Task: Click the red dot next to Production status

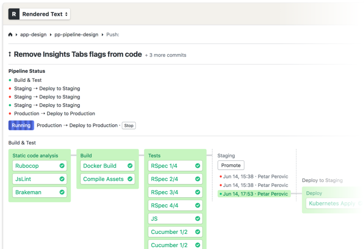Action: pyautogui.click(x=9, y=113)
